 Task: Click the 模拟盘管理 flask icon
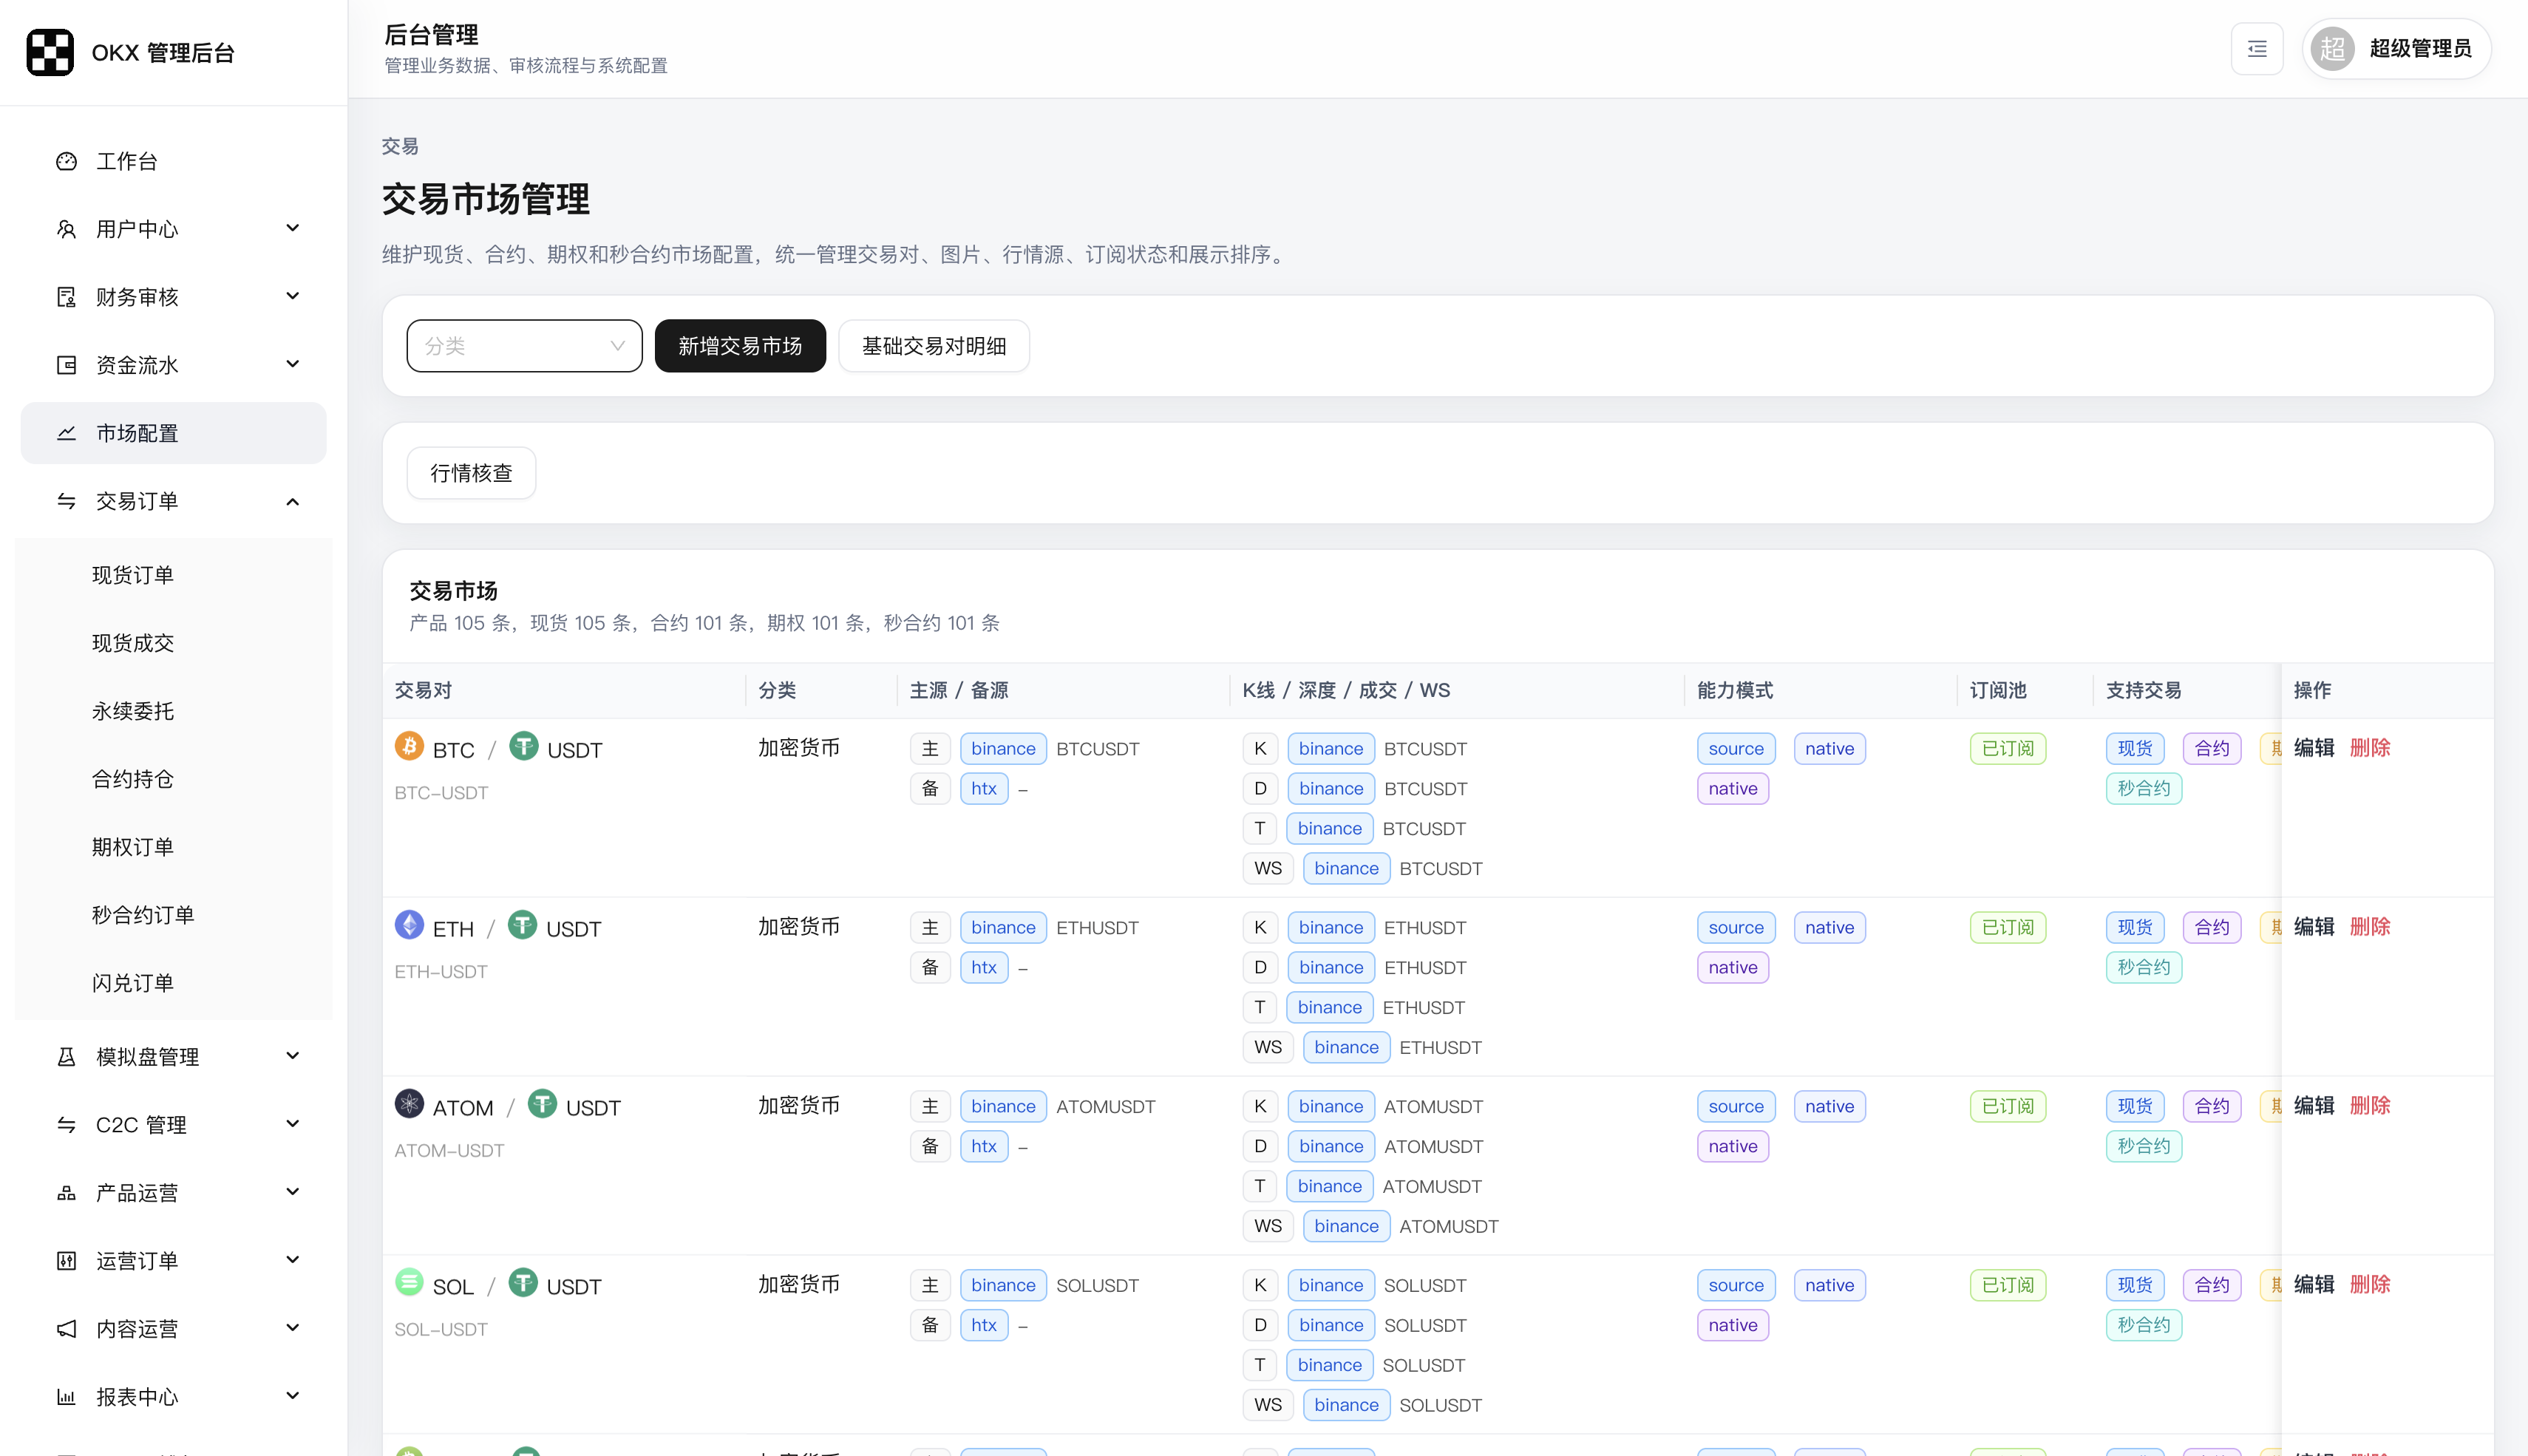(x=66, y=1057)
